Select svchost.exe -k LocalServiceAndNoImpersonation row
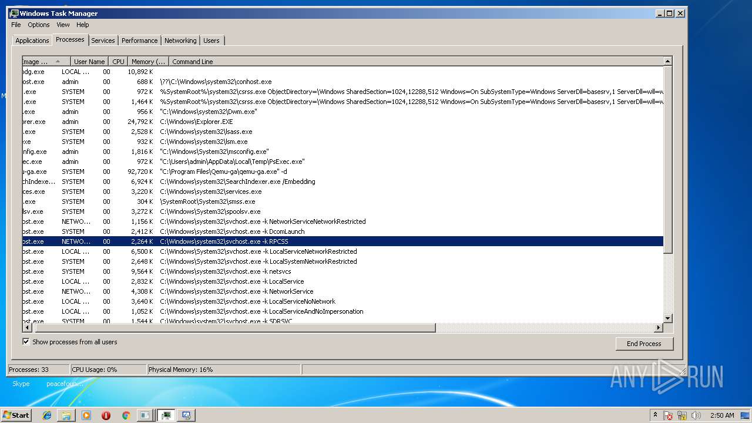 [x=343, y=311]
